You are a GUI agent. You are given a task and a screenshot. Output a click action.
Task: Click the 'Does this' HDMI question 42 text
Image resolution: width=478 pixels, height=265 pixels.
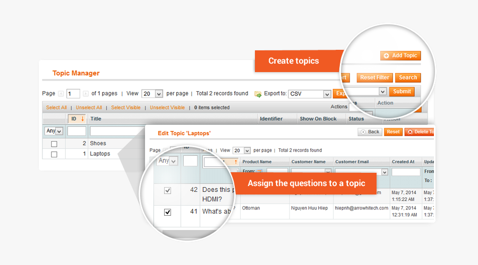pyautogui.click(x=217, y=194)
